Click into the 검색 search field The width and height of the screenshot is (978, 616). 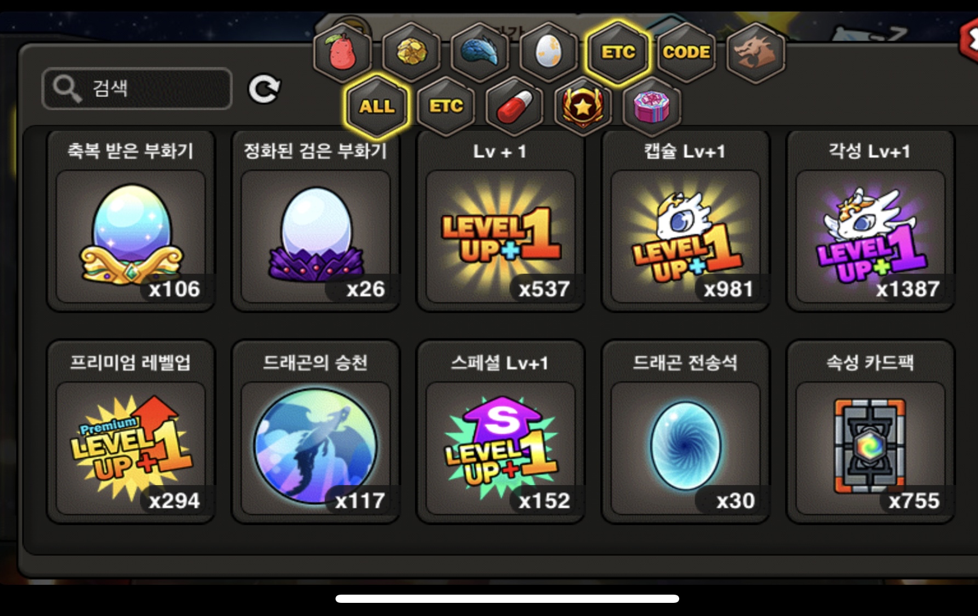tap(137, 89)
